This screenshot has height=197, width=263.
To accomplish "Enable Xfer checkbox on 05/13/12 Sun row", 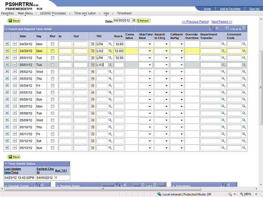I will pos(52,148).
